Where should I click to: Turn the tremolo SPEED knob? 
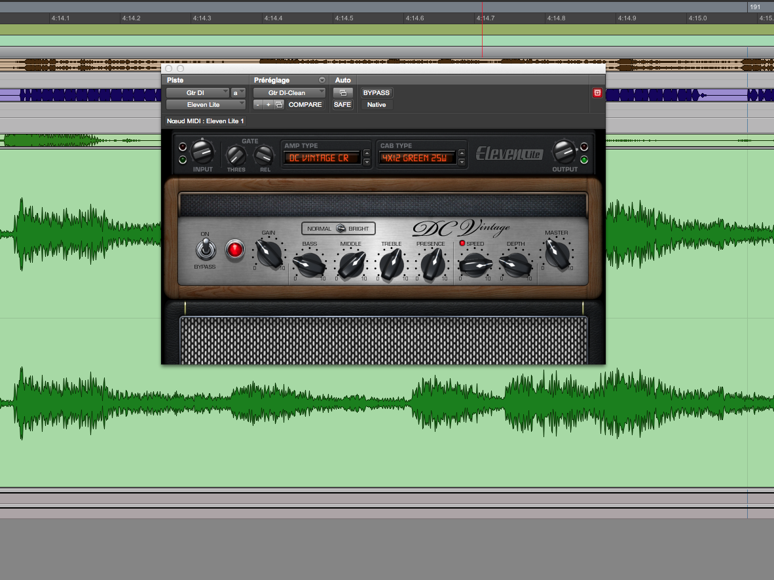coord(475,265)
